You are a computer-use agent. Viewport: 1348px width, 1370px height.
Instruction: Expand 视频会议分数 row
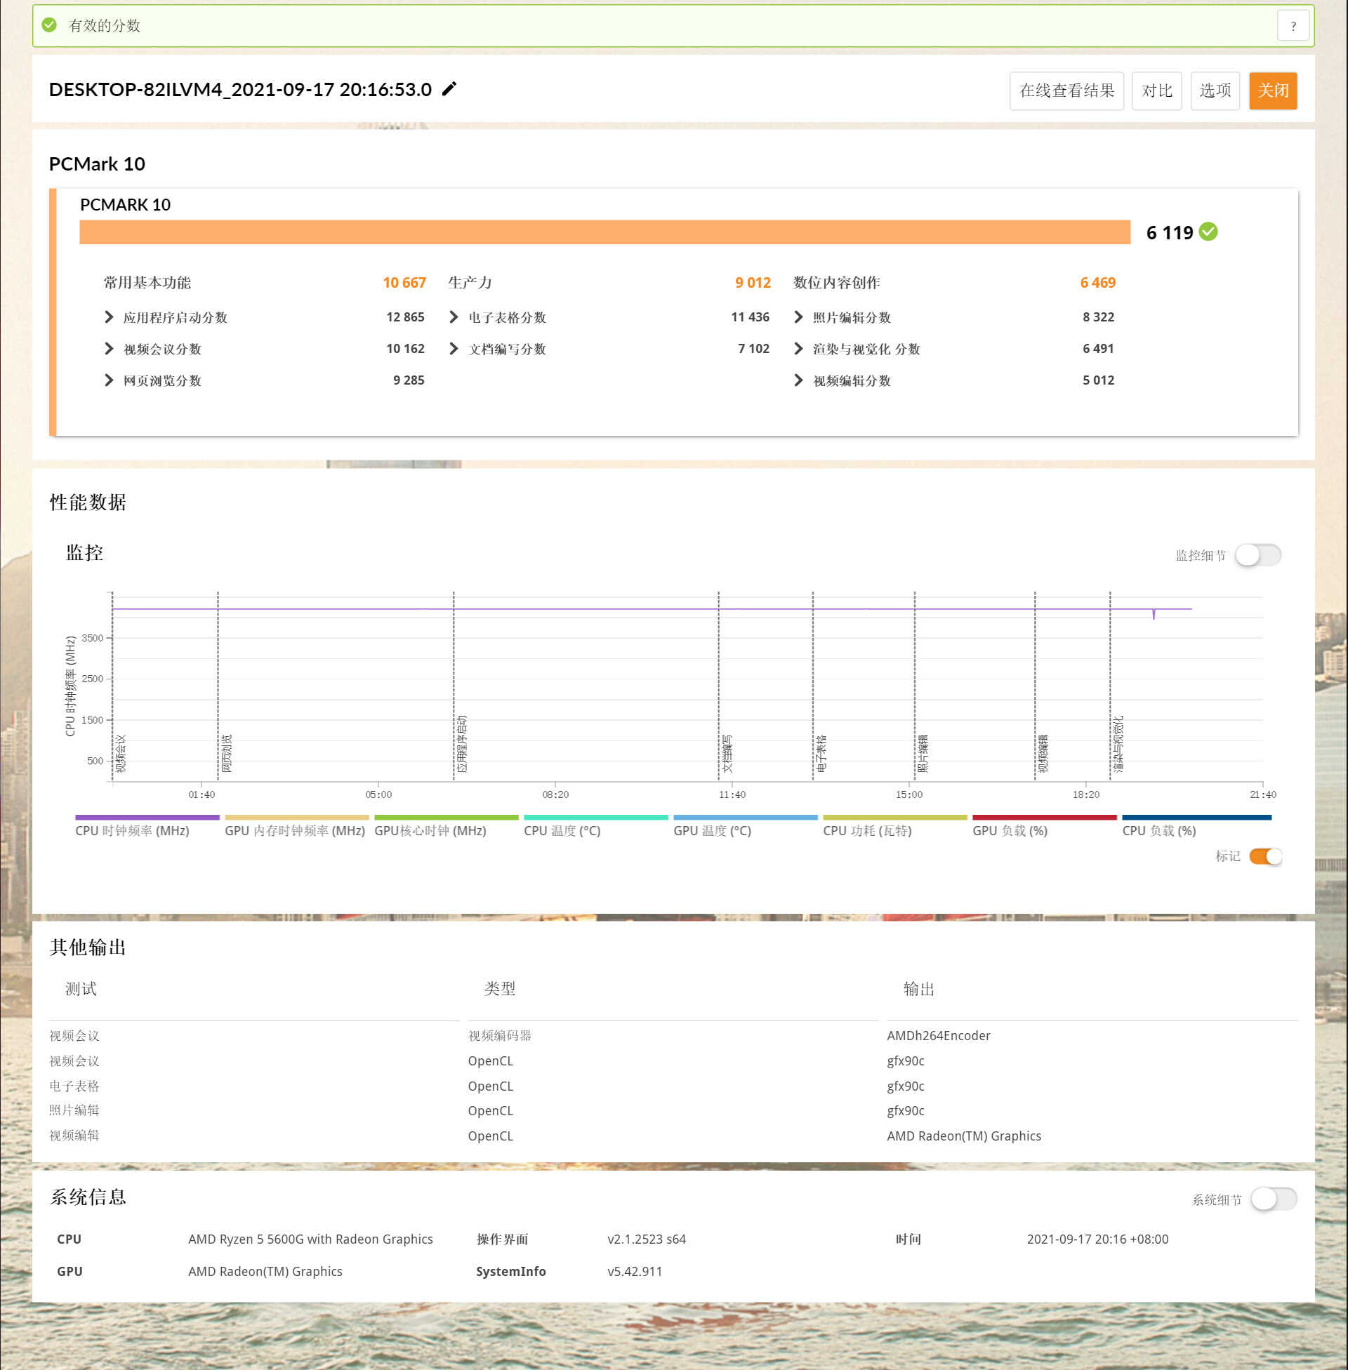pyautogui.click(x=108, y=349)
